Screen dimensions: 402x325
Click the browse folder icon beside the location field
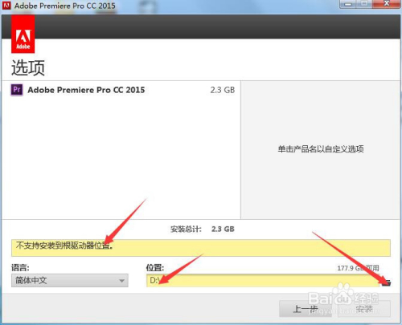coord(386,282)
